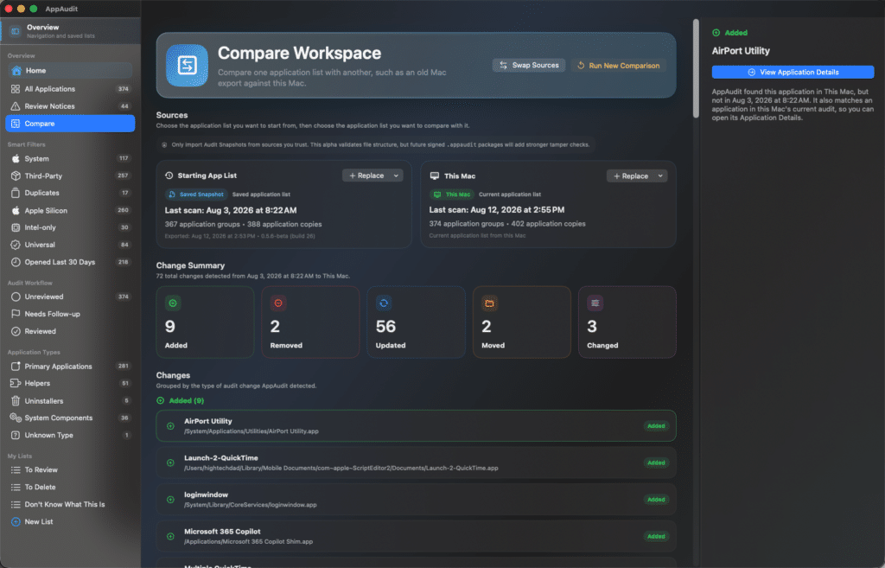885x568 pixels.
Task: Click the 3 Changed summary card
Action: tap(627, 322)
